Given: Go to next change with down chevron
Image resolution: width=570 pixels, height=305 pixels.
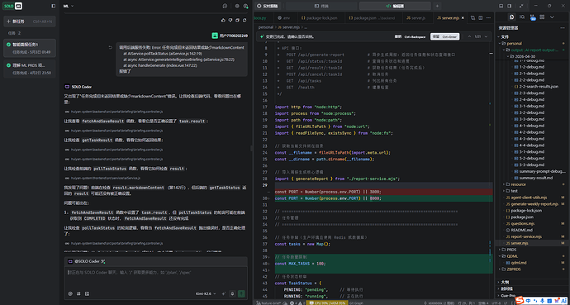Looking at the screenshot, I should [x=486, y=36].
